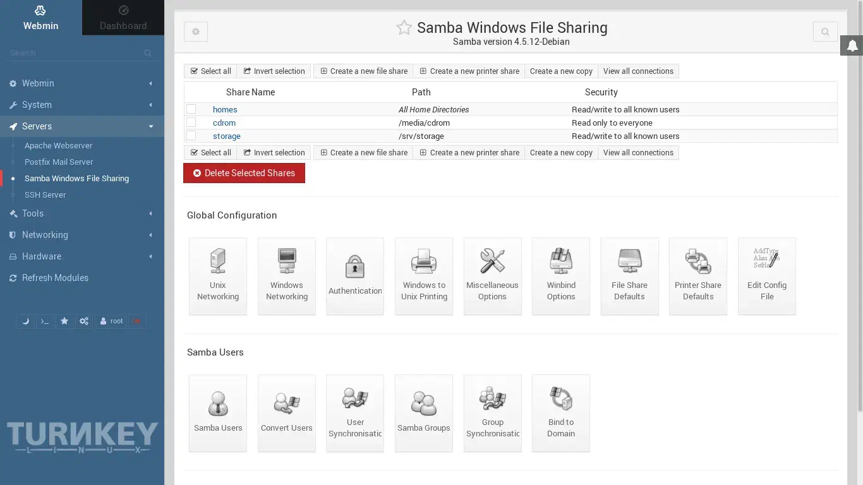
Task: Expand the System menu in sidebar
Action: [x=82, y=105]
